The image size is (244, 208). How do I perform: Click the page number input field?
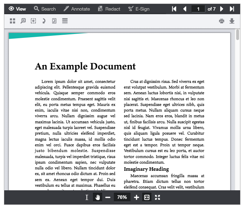pyautogui.click(x=198, y=9)
